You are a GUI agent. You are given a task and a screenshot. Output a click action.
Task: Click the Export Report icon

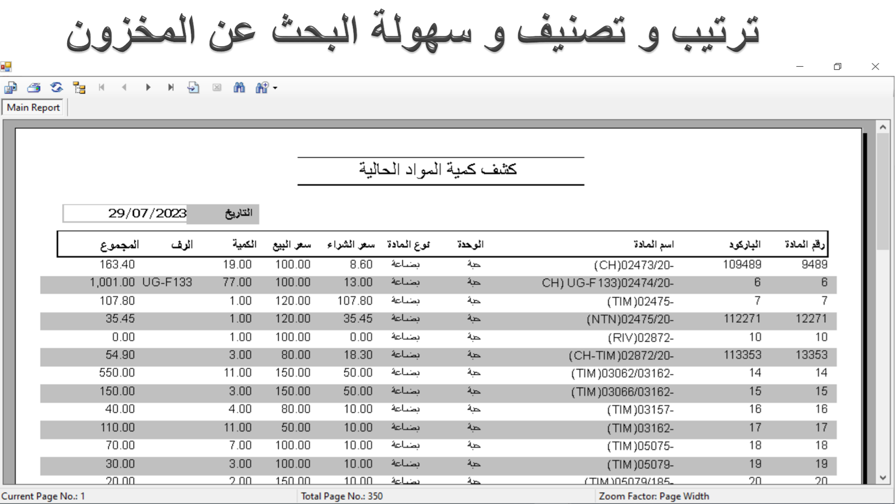point(11,87)
